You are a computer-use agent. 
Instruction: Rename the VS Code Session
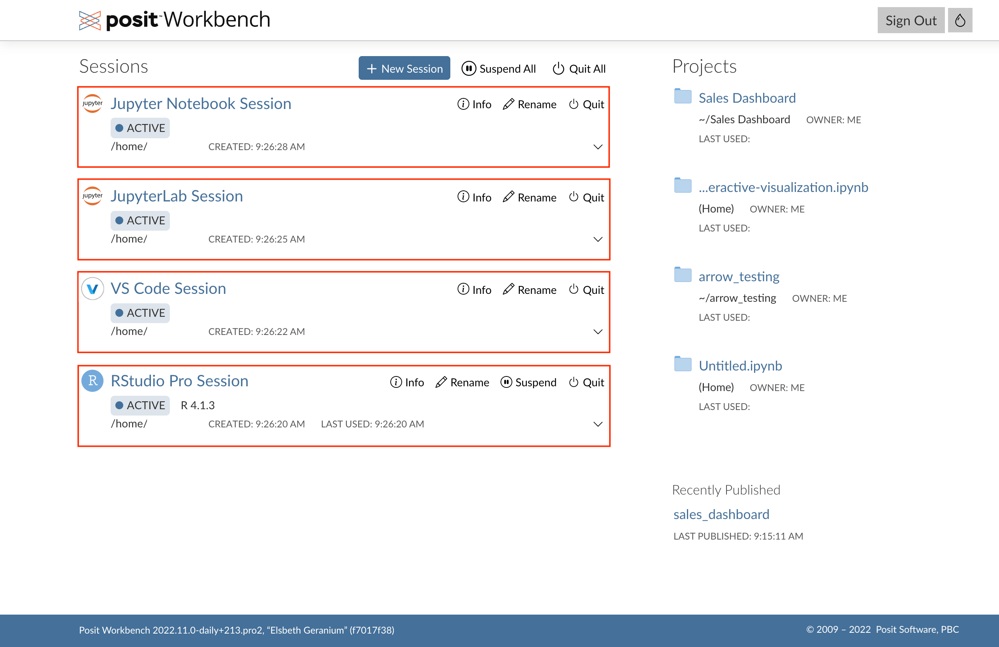click(x=529, y=289)
